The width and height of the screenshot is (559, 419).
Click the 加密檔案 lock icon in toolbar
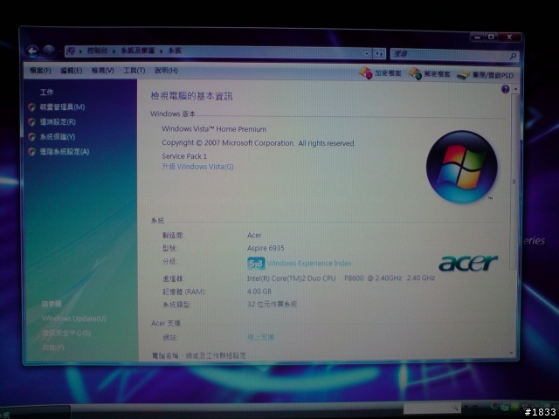(366, 73)
